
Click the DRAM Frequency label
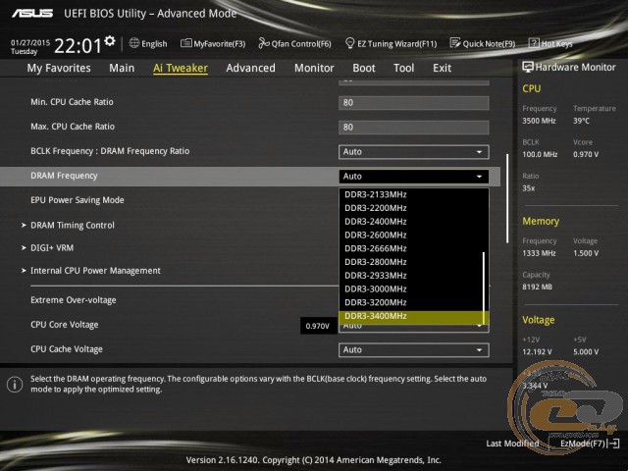[64, 176]
